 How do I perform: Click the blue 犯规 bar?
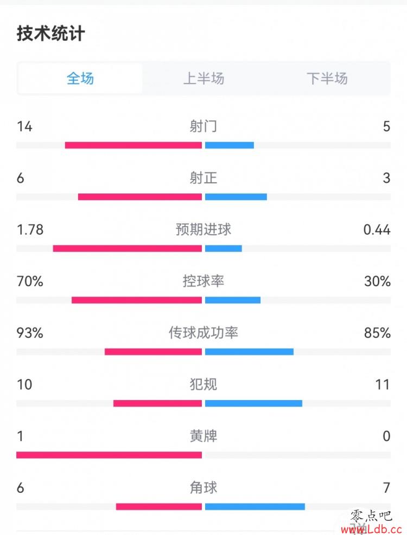(x=253, y=403)
